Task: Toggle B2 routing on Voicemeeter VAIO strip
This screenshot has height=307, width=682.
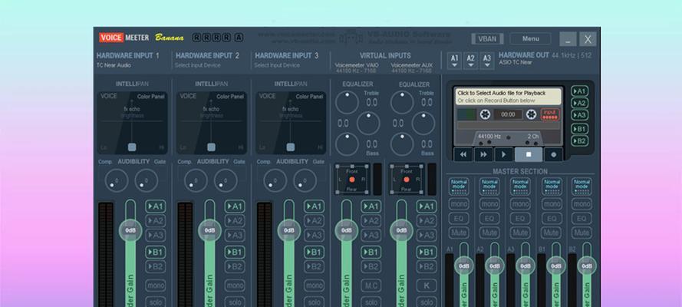Action: click(371, 266)
